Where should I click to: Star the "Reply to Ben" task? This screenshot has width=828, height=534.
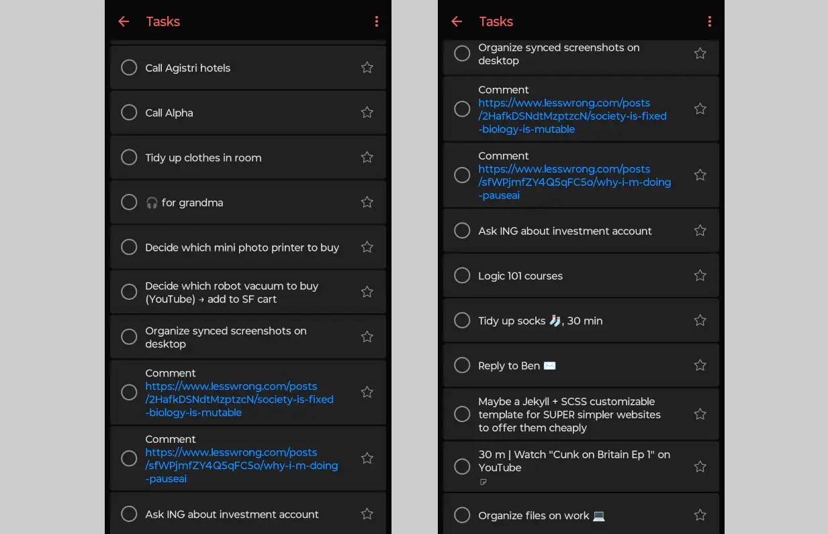coord(700,365)
